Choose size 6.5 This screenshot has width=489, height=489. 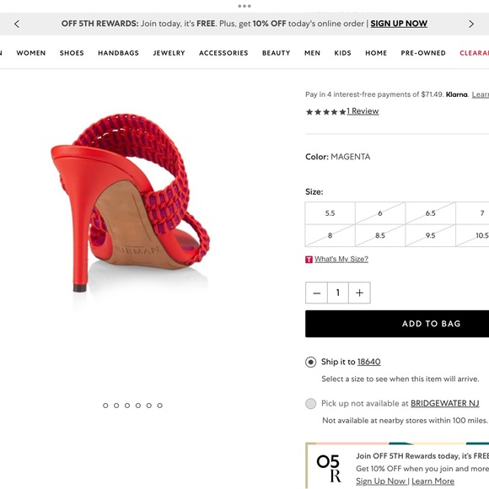(430, 213)
